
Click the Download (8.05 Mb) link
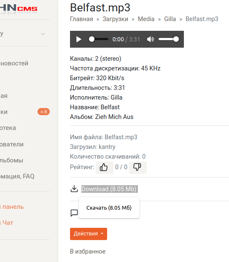coord(110,189)
